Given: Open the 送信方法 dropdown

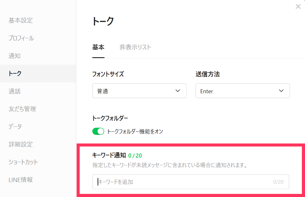Looking at the screenshot, I should pos(243,91).
